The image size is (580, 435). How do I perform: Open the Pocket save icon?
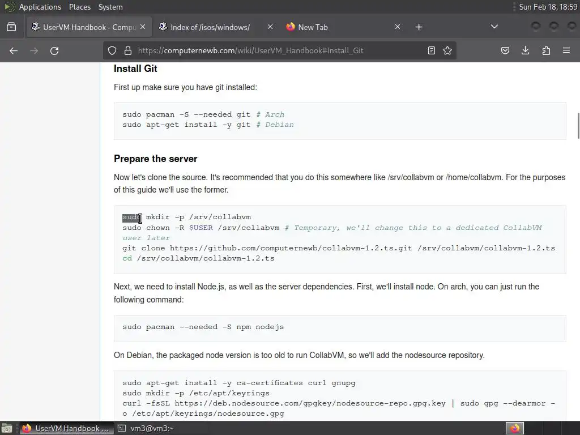(505, 50)
